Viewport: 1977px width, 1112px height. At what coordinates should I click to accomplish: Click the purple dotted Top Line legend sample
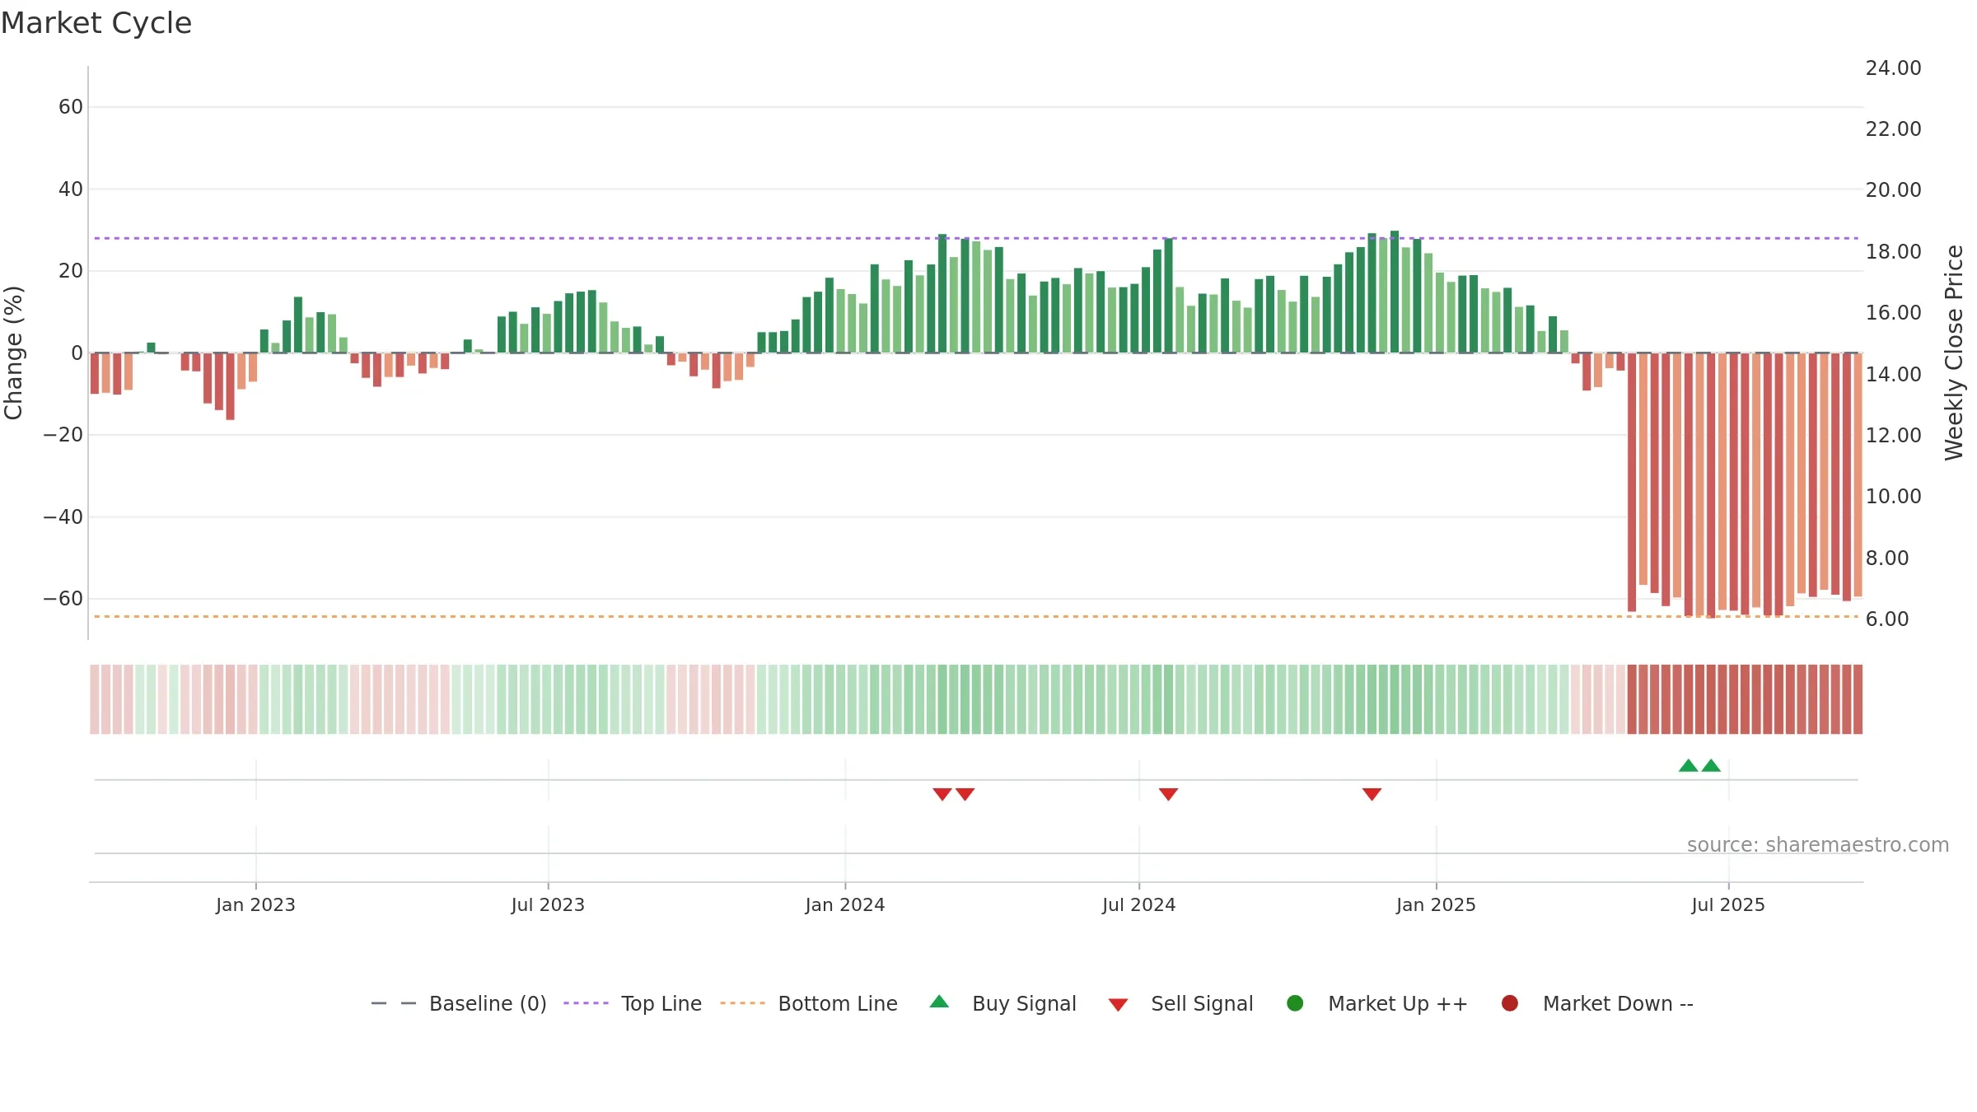click(x=586, y=1003)
